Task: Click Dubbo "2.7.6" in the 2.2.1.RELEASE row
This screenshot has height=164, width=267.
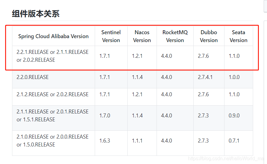Action: click(x=203, y=56)
